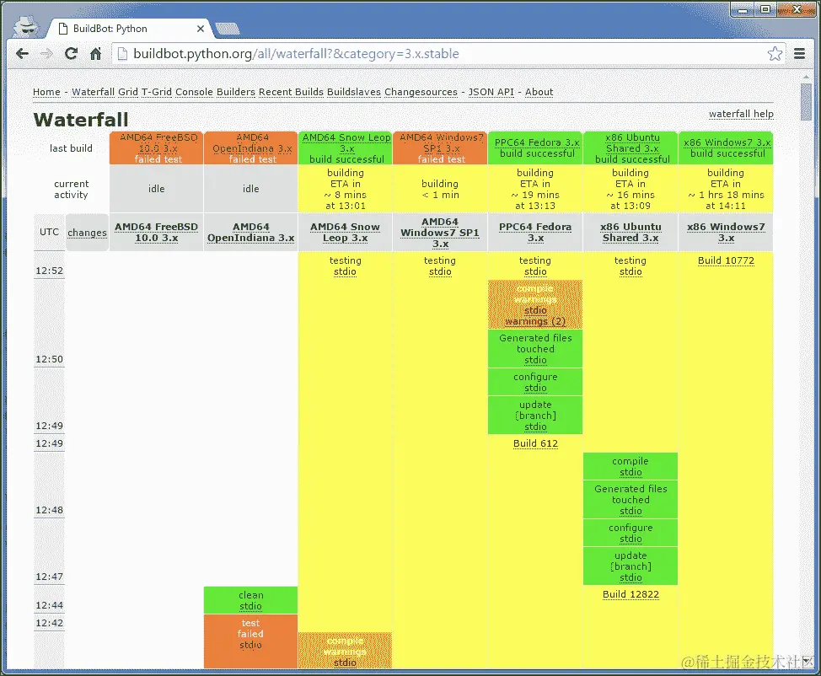Open the Recent Builds link
821x676 pixels.
pyautogui.click(x=291, y=92)
